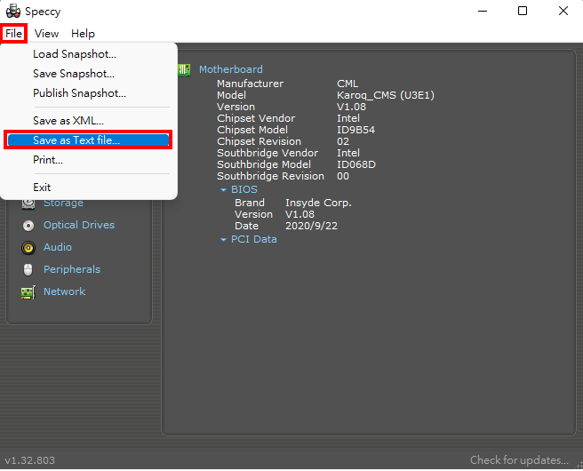
Task: Minimize the Speccy window
Action: 483,12
